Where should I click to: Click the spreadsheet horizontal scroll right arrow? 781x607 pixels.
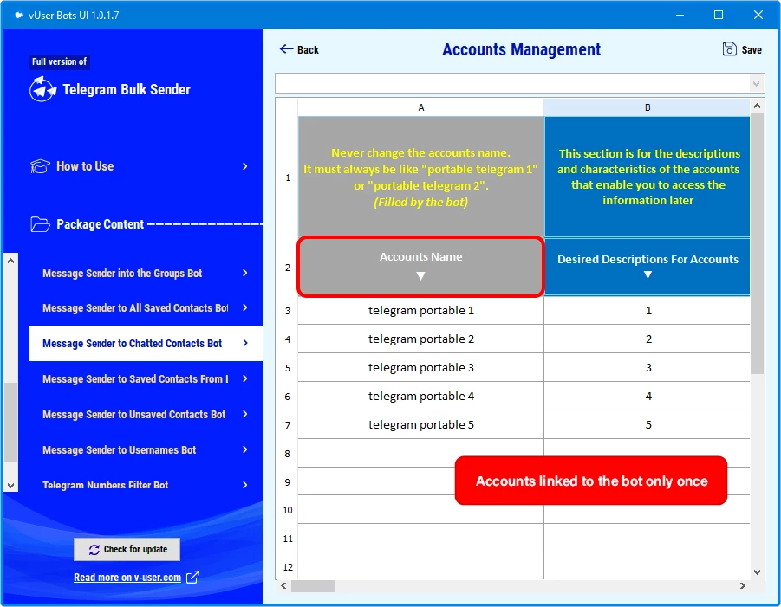(742, 585)
